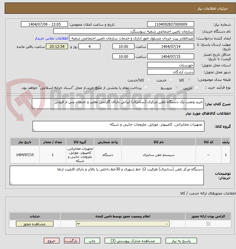Click the پاسخ به نیاز button
Image resolution: width=236 pixels, height=249 pixels.
[181, 241]
